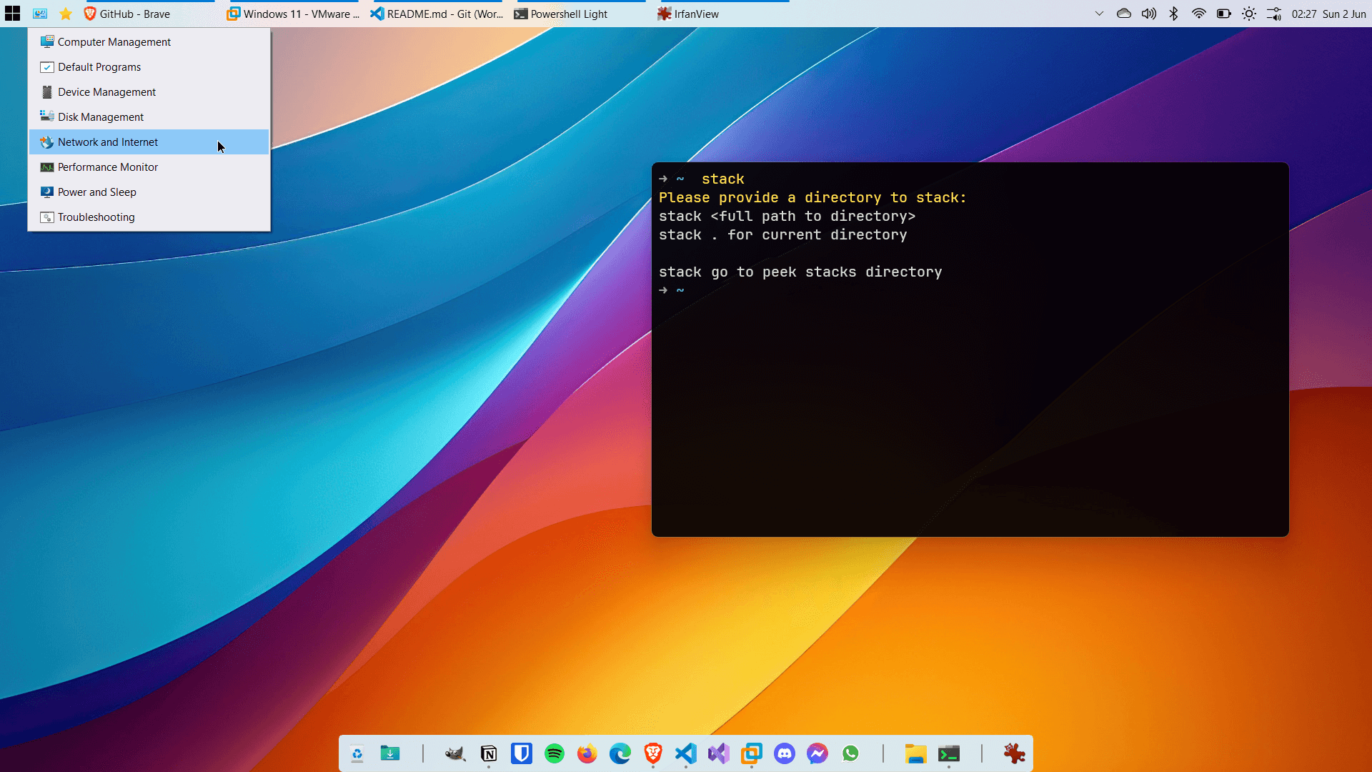Open WhatsApp from the dock
Image resolution: width=1372 pixels, height=772 pixels.
(x=850, y=753)
